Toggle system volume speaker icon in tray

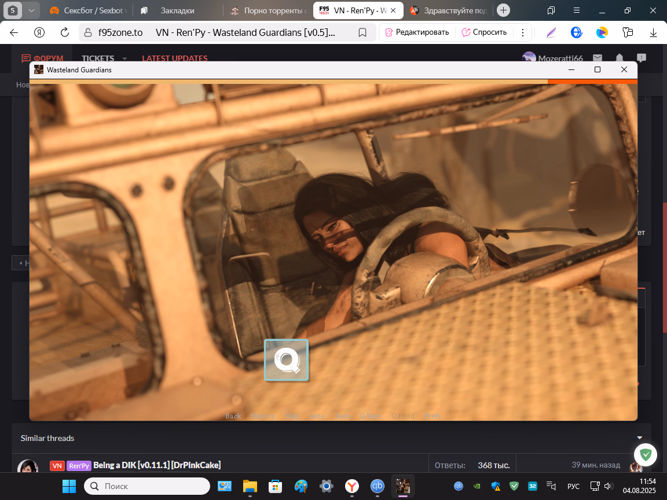(608, 486)
